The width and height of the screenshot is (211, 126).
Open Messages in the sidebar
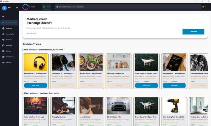(9, 45)
